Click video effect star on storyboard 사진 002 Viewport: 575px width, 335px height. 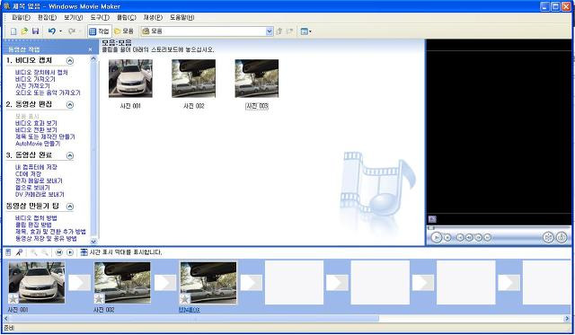click(100, 299)
